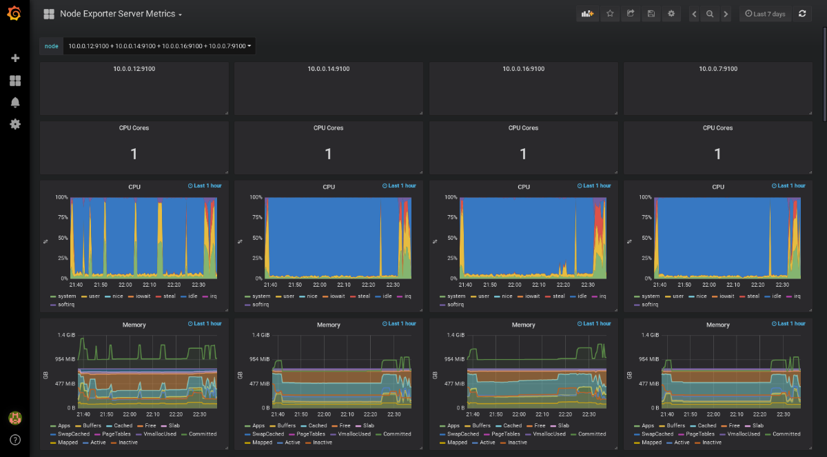This screenshot has height=457, width=827.
Task: Zoom out the time range
Action: [x=710, y=14]
